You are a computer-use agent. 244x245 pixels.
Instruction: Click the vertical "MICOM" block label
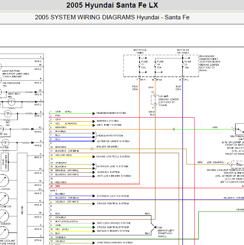(x=22, y=210)
